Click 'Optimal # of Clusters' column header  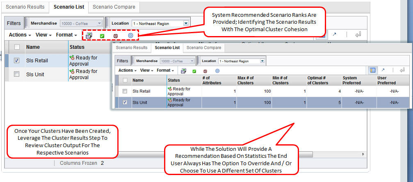coord(324,80)
